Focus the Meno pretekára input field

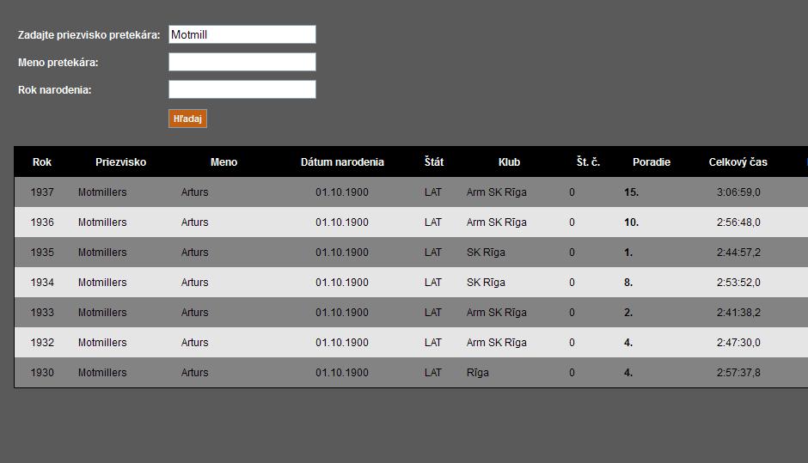[x=242, y=62]
